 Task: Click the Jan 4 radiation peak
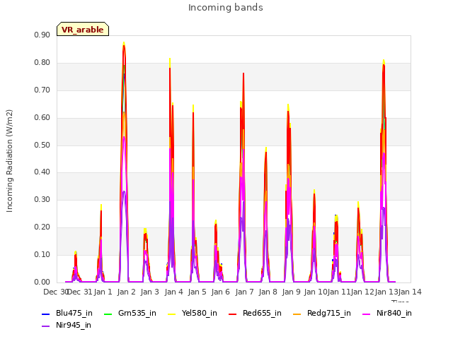(x=170, y=60)
